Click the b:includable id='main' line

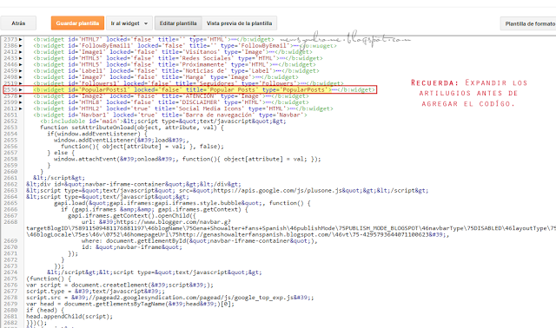(163, 121)
